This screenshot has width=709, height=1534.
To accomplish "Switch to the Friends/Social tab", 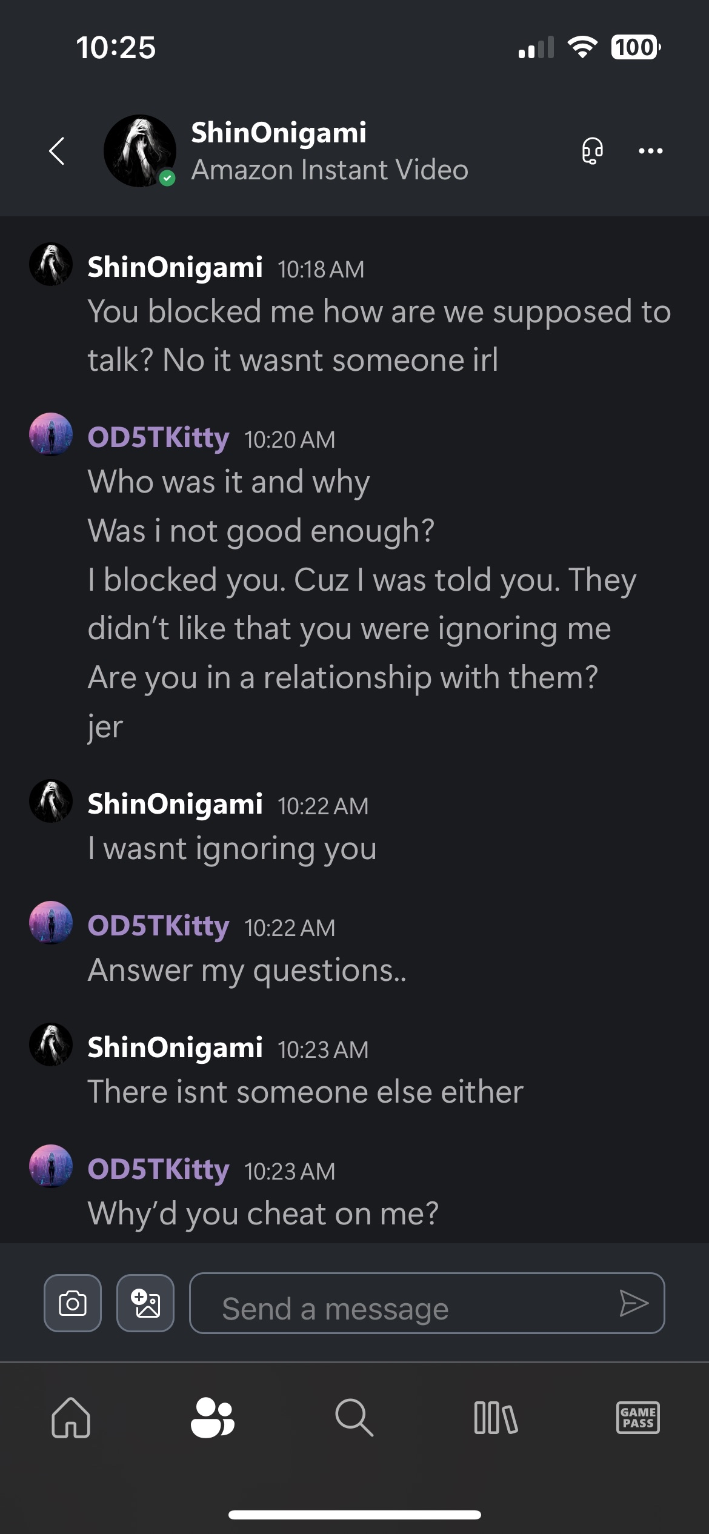I will click(x=212, y=1418).
